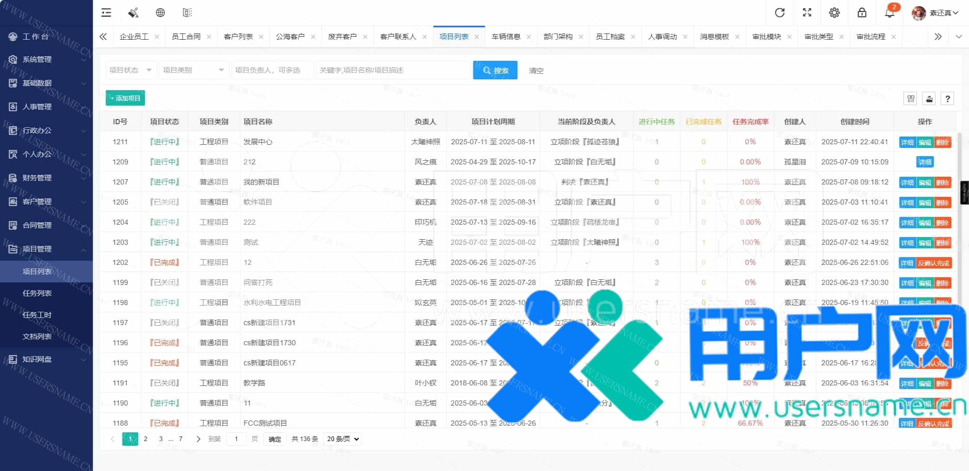Image resolution: width=969 pixels, height=471 pixels.
Task: Collapse the sidebar with the menu toggle icon
Action: click(106, 13)
